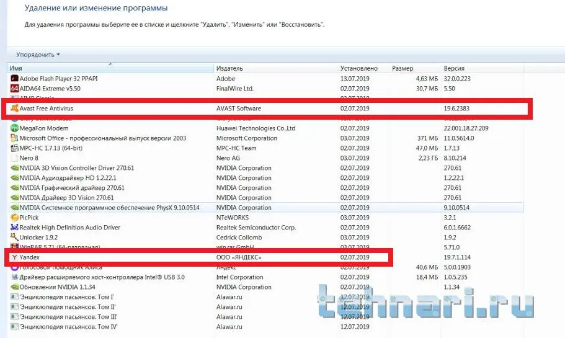565x338 pixels.
Task: Select NVIDIA Драйвер 3D Vision 270.61
Action: click(x=66, y=197)
